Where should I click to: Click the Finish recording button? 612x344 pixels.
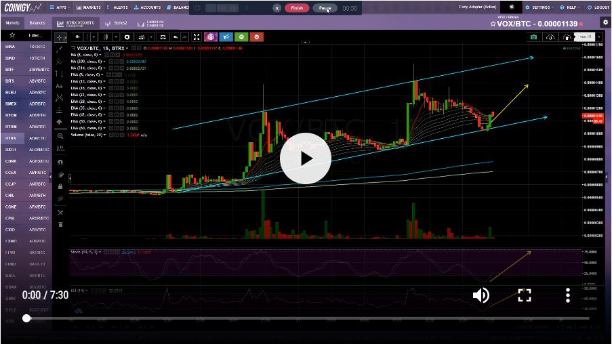297,8
